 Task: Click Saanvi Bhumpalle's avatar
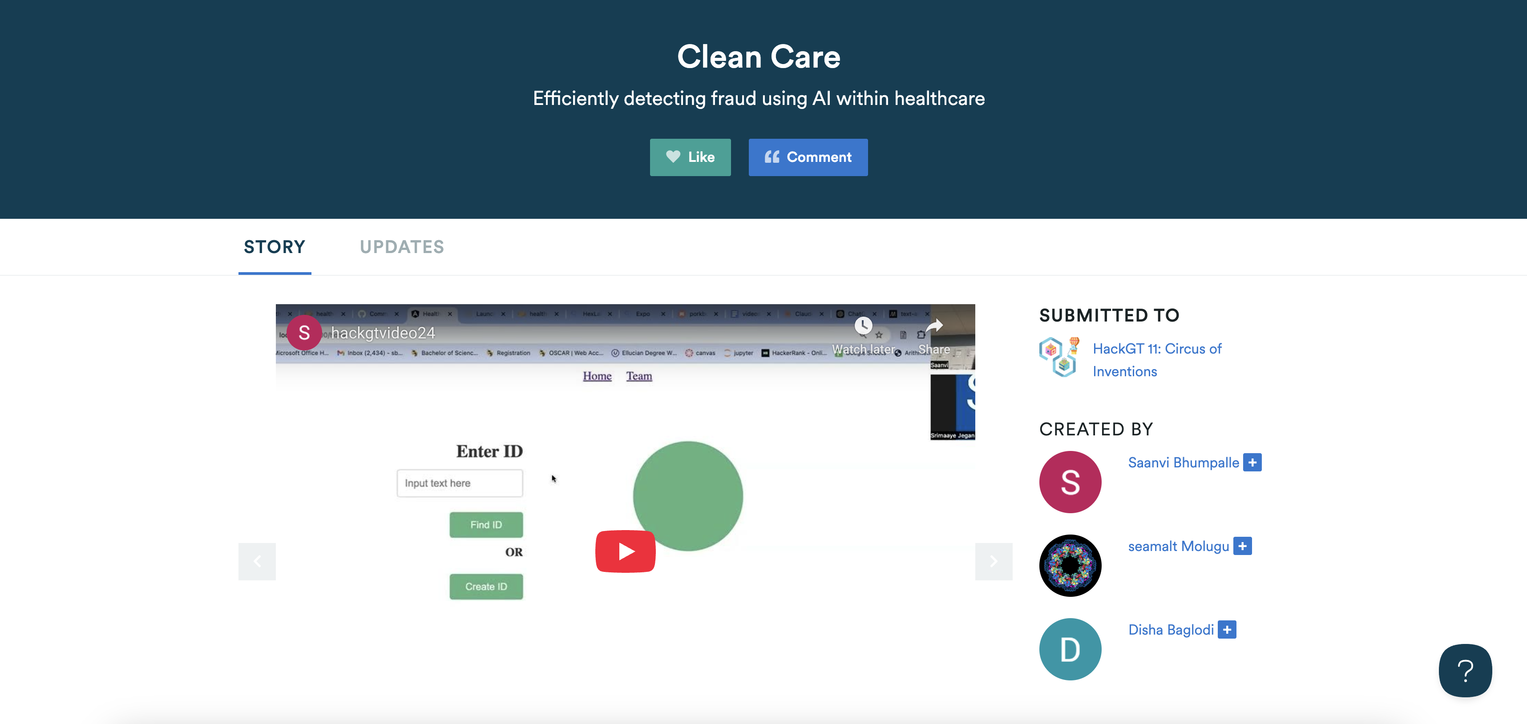[1070, 482]
